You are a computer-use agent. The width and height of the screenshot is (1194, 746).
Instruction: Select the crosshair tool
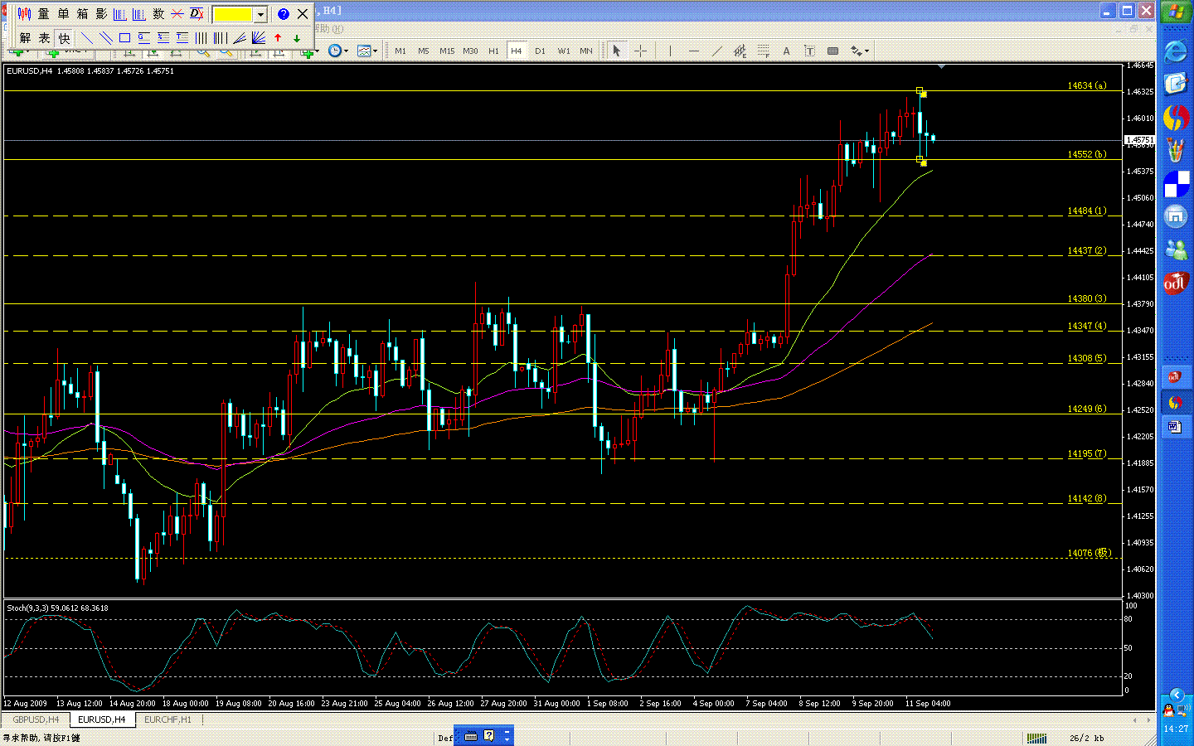pyautogui.click(x=640, y=51)
